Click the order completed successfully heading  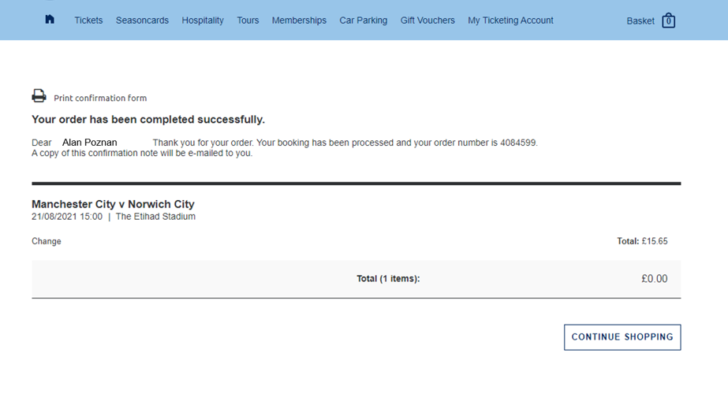pyautogui.click(x=148, y=119)
